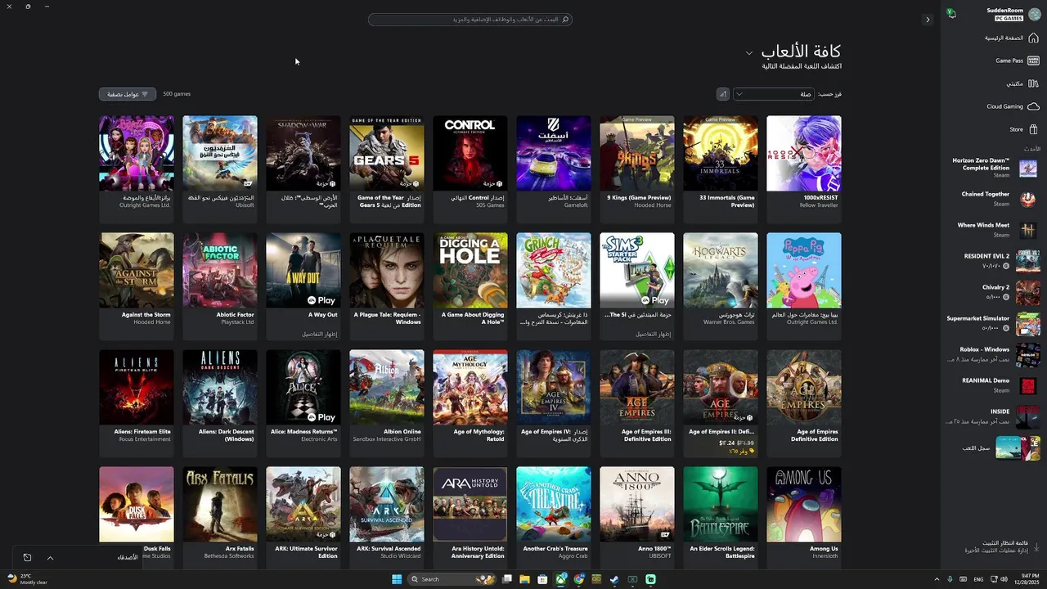This screenshot has height=589, width=1047.
Task: Open the Home page sidebar icon
Action: [1033, 38]
